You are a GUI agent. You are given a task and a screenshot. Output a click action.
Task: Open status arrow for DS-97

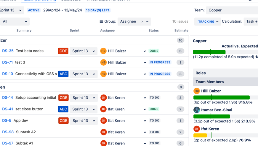tap(145, 143)
